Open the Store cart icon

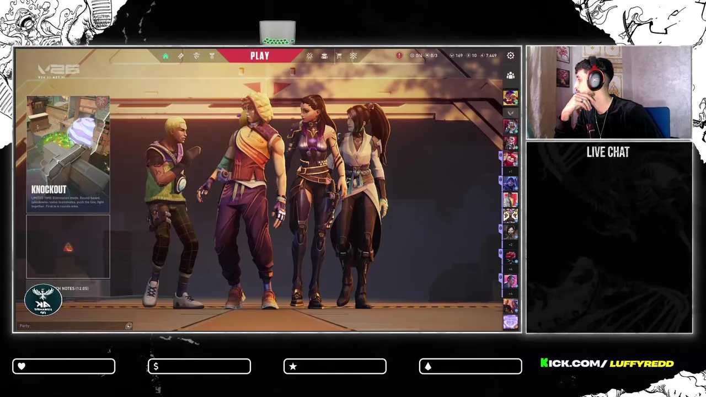339,56
